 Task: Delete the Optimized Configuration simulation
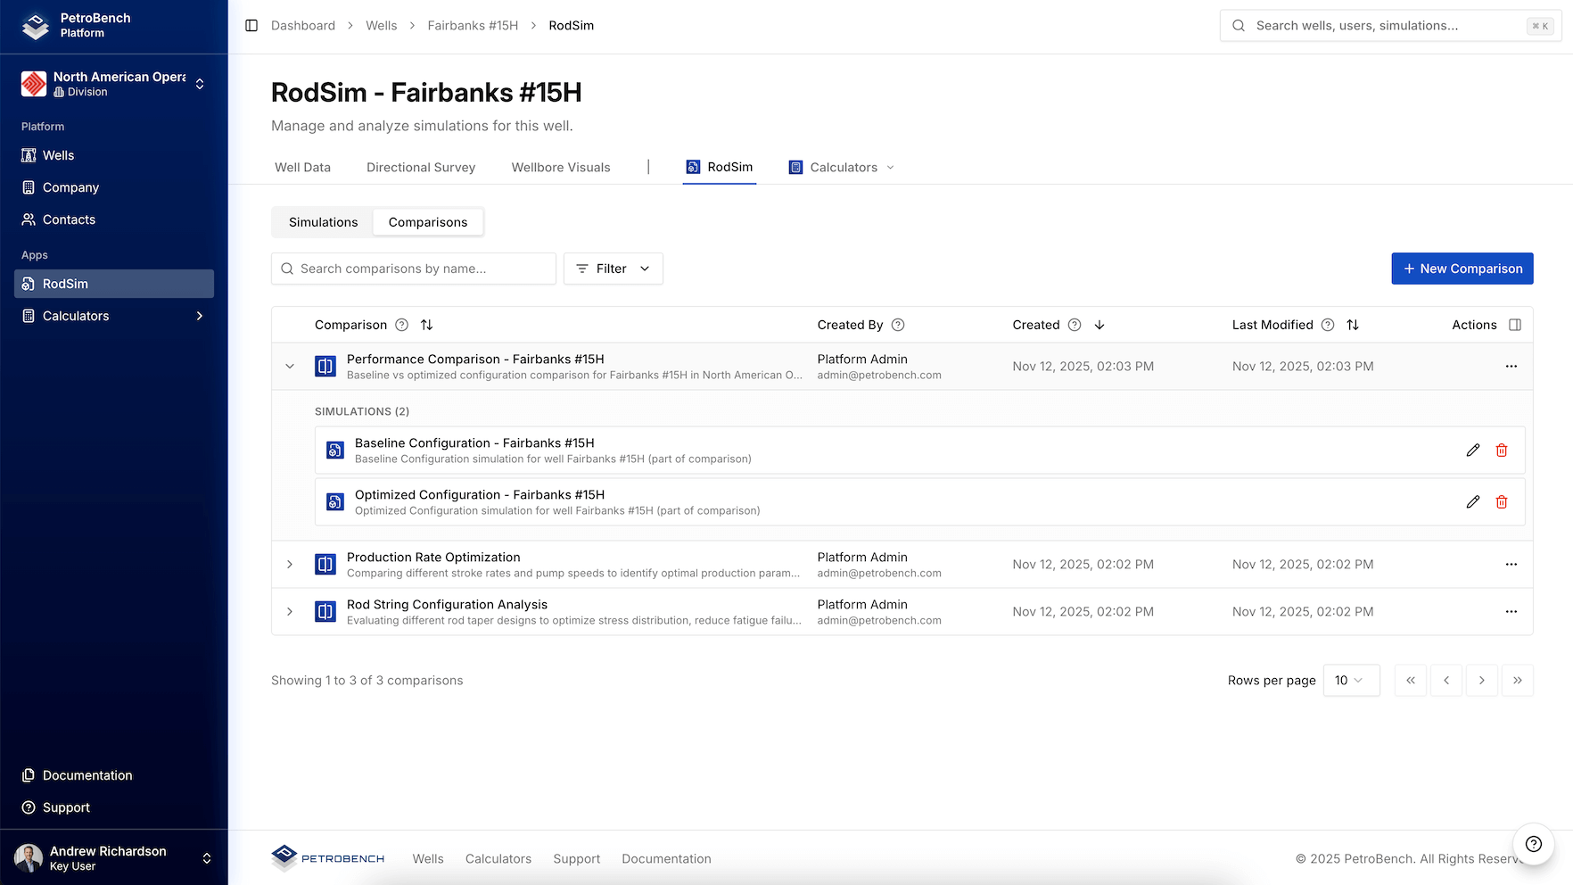[x=1502, y=501]
